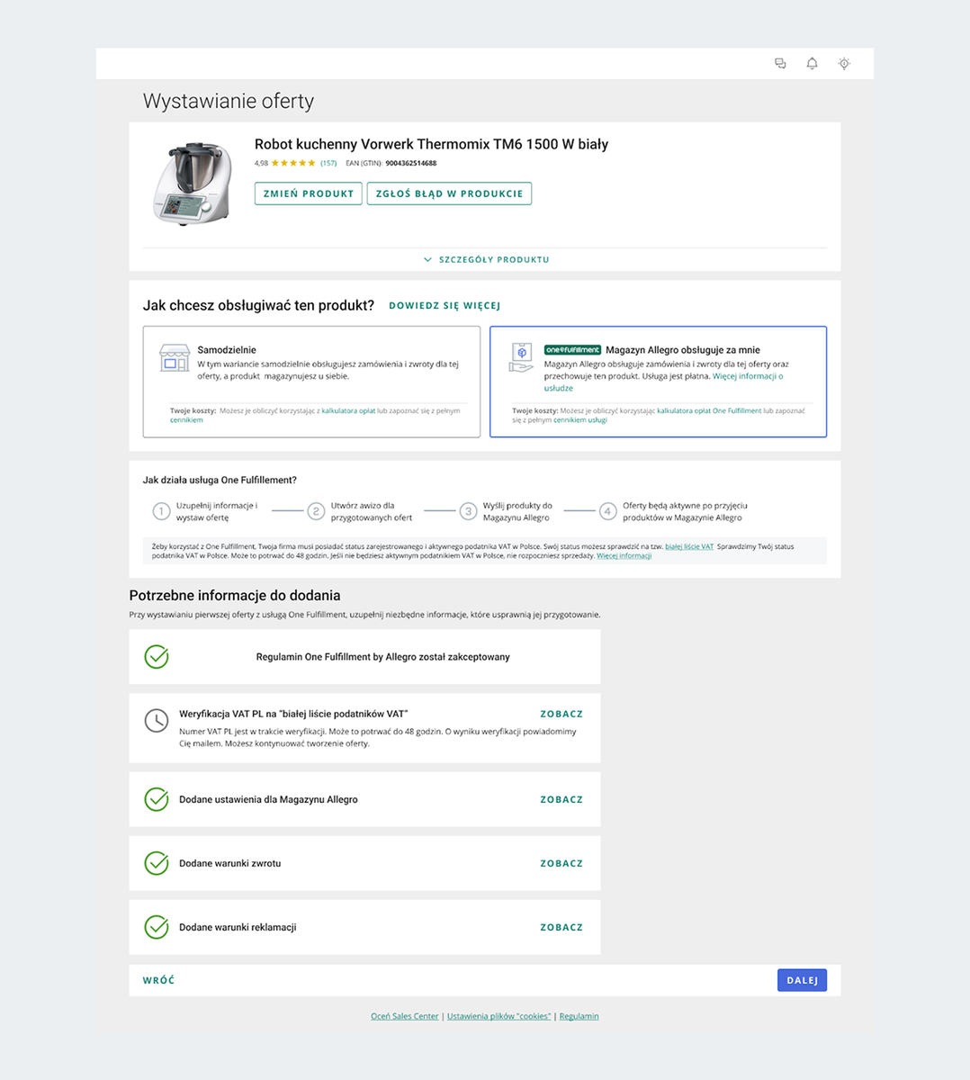The height and width of the screenshot is (1080, 970).
Task: Click checkmark beside Dodane ustawienia dla Magazynu
Action: pyautogui.click(x=157, y=799)
